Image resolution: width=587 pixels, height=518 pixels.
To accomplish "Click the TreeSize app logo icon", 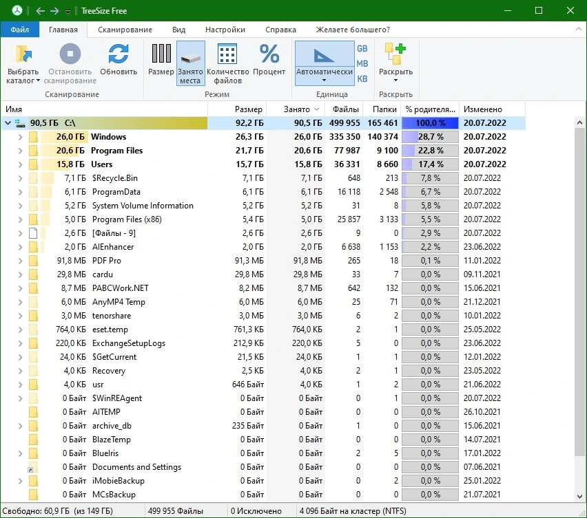I will click(x=17, y=10).
